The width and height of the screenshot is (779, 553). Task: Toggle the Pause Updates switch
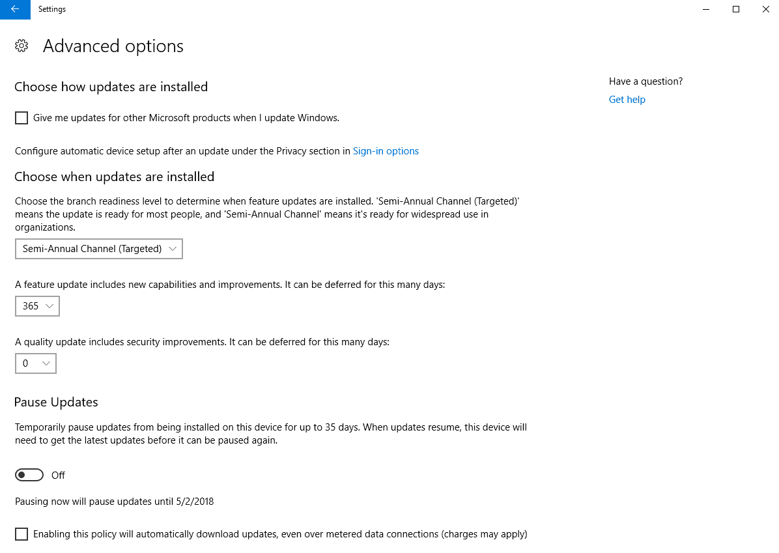[x=29, y=475]
